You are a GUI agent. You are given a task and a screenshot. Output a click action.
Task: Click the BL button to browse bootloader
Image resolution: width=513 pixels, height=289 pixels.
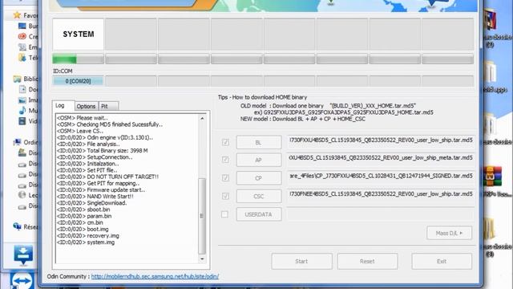click(x=259, y=143)
